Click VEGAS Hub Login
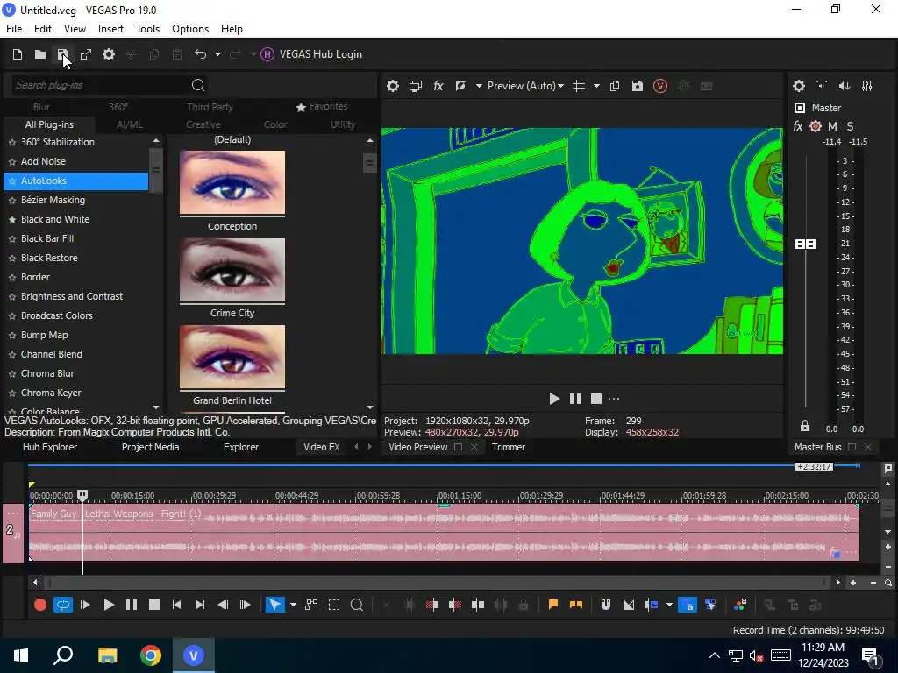 [x=311, y=54]
